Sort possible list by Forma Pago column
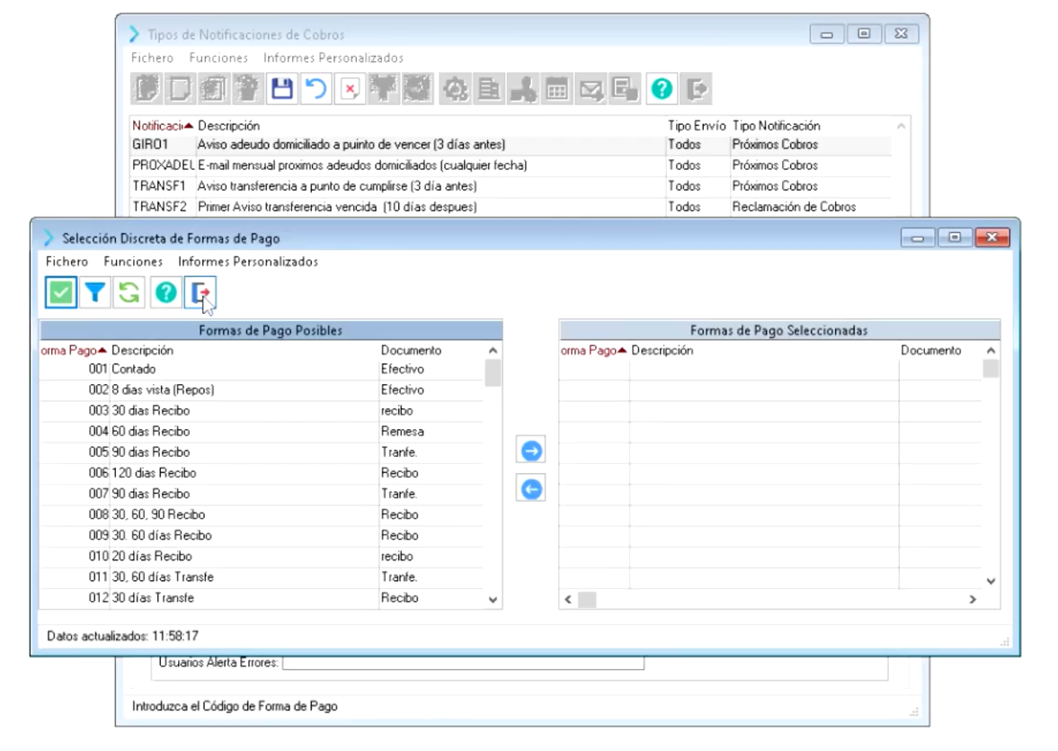Screen dimensions: 1058x751 click(x=74, y=351)
